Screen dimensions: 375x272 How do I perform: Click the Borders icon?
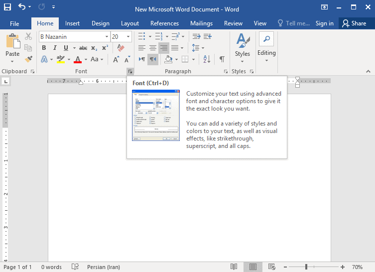(x=185, y=59)
